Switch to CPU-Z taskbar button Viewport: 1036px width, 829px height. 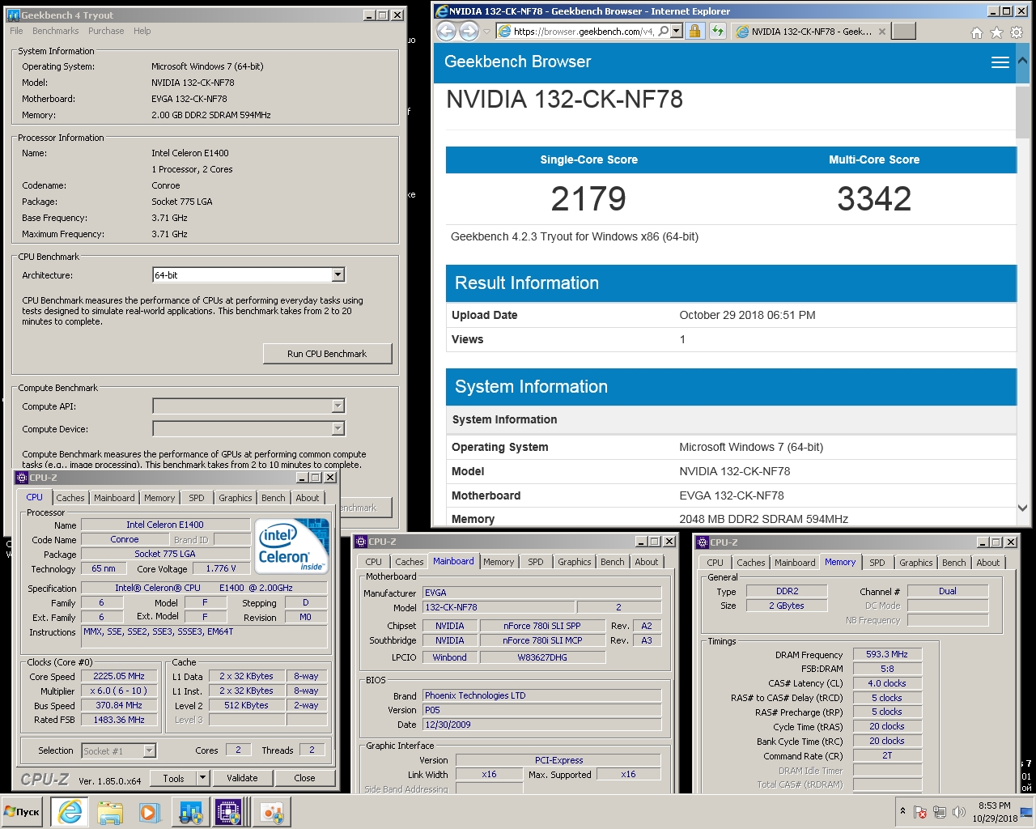click(228, 812)
